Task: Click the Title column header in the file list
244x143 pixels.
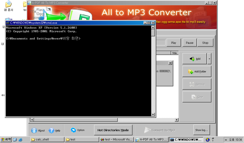Action: click(175, 53)
